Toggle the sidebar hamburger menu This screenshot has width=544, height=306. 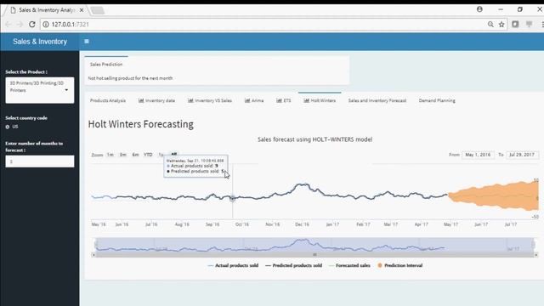(87, 42)
